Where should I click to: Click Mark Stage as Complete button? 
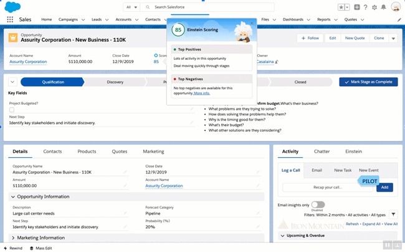(368, 82)
